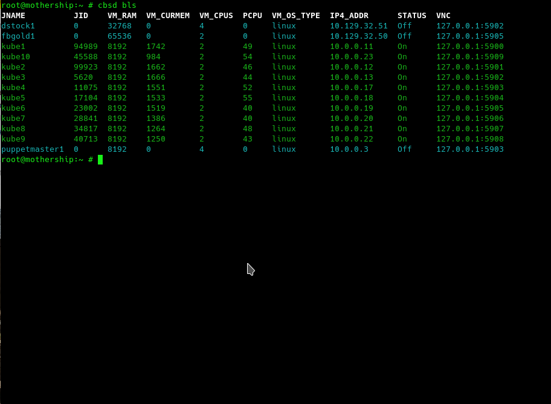Click IP address 10.0.0.20

click(x=352, y=119)
